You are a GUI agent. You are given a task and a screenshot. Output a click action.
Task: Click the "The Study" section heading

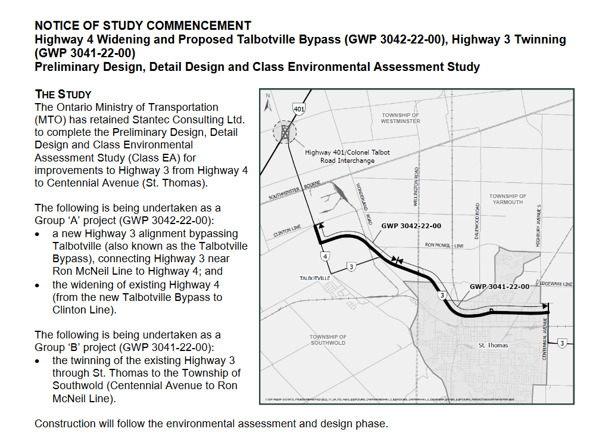63,94
